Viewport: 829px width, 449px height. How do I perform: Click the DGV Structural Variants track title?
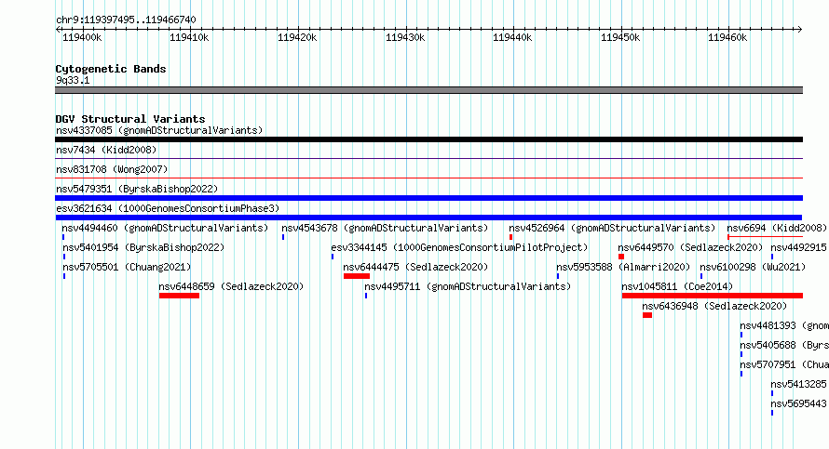pyautogui.click(x=130, y=119)
